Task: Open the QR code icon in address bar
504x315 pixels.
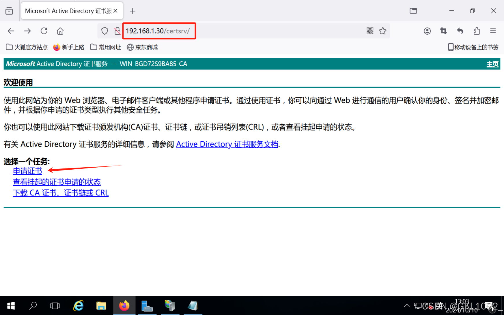Action: coord(370,31)
